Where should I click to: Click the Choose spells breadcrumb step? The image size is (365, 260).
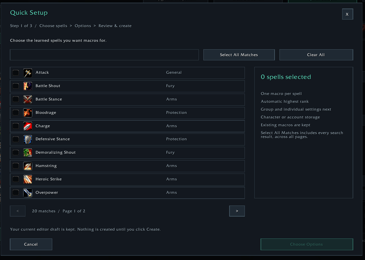[53, 26]
